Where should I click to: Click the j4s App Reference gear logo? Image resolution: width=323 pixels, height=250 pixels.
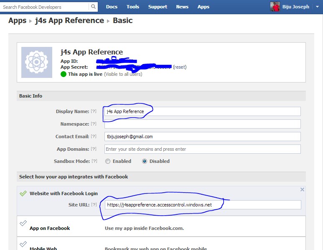(37, 62)
